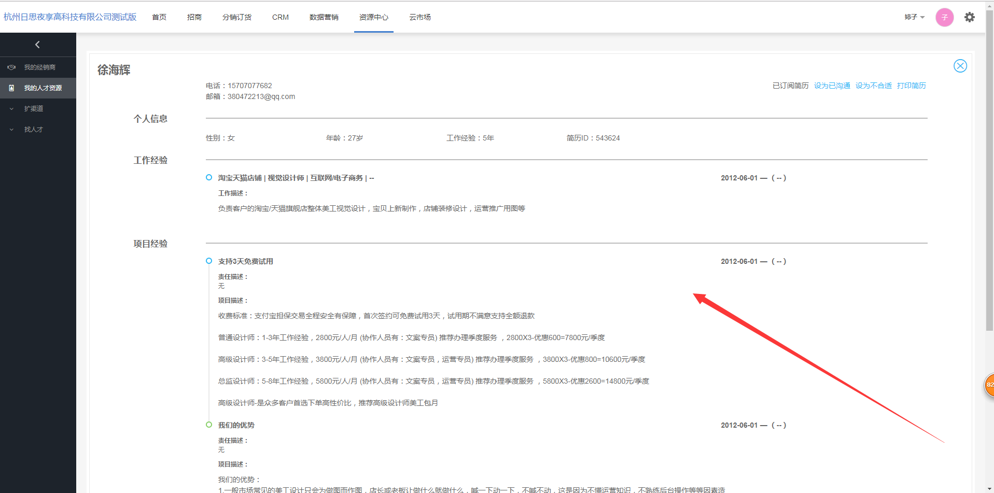
Task: Click the orange floating badge at right edge
Action: click(989, 385)
